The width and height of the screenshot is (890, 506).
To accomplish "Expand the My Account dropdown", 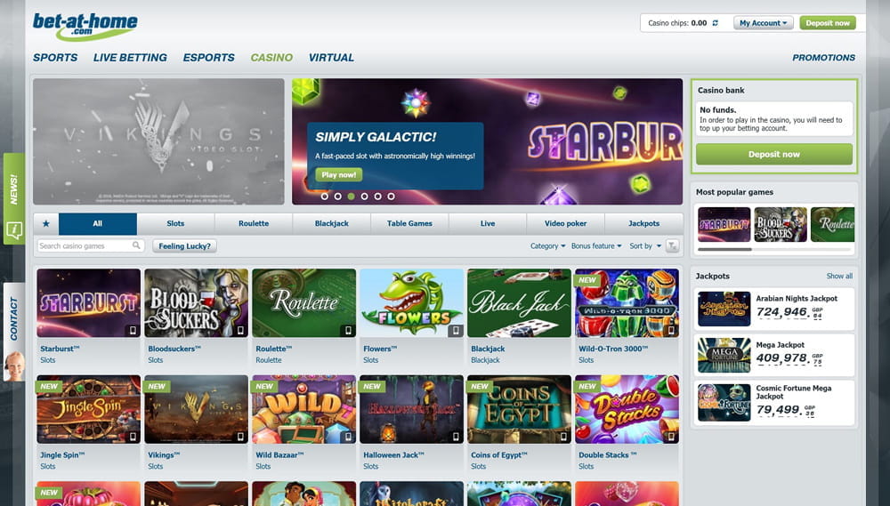I will pos(764,23).
